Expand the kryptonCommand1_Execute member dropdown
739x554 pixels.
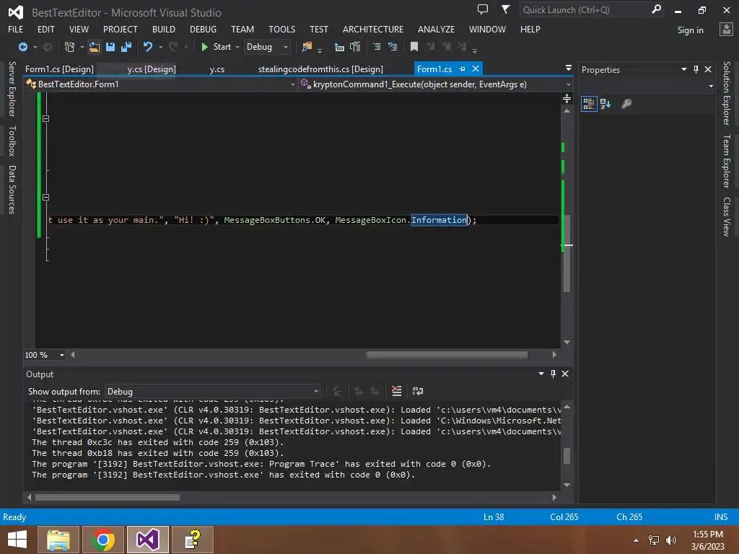[x=568, y=84]
